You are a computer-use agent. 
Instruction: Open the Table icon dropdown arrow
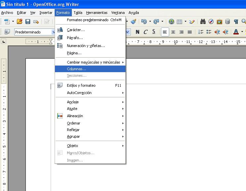(x=186, y=21)
